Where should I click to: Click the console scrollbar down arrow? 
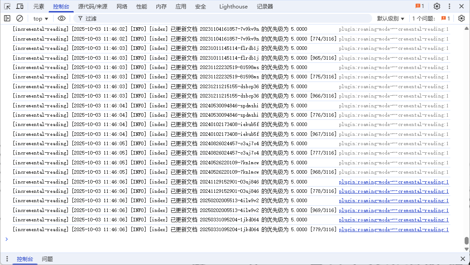point(466,249)
